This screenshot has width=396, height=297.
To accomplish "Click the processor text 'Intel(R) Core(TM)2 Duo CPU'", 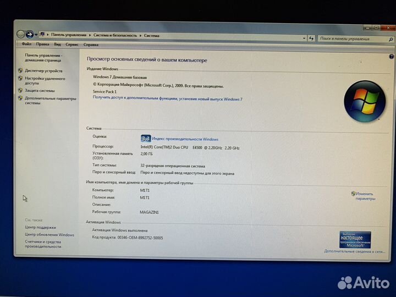I will (164, 147).
